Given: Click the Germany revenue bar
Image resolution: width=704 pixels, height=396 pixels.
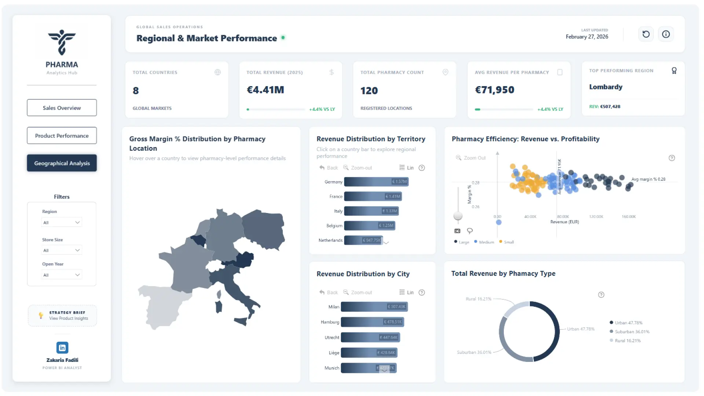Looking at the screenshot, I should pyautogui.click(x=376, y=182).
